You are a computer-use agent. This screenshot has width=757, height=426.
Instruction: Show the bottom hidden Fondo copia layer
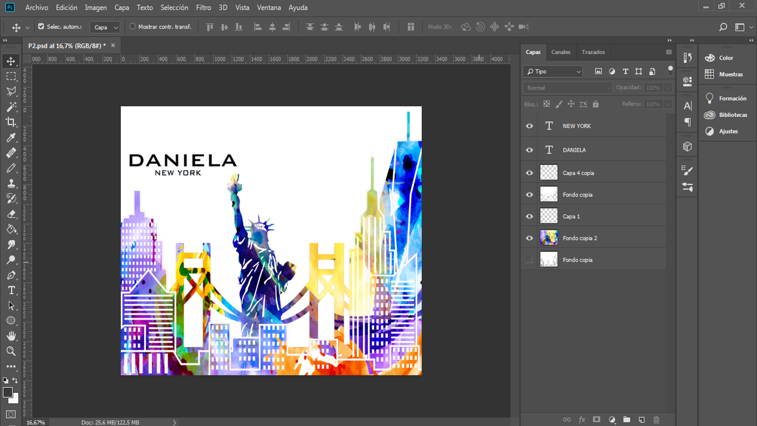tap(529, 259)
